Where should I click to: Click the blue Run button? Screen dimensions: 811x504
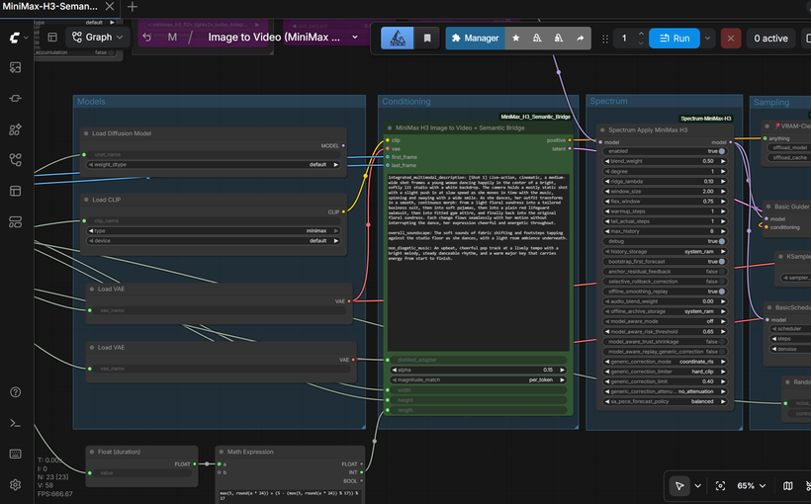tap(675, 39)
